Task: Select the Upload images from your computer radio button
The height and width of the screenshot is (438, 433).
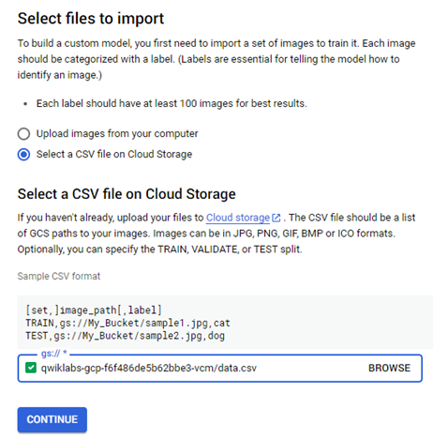Action: (x=23, y=134)
